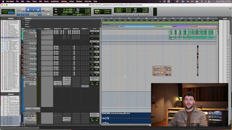This screenshot has width=232, height=130.
Task: Enable Shuffle edit mode
Action: coord(5,10)
